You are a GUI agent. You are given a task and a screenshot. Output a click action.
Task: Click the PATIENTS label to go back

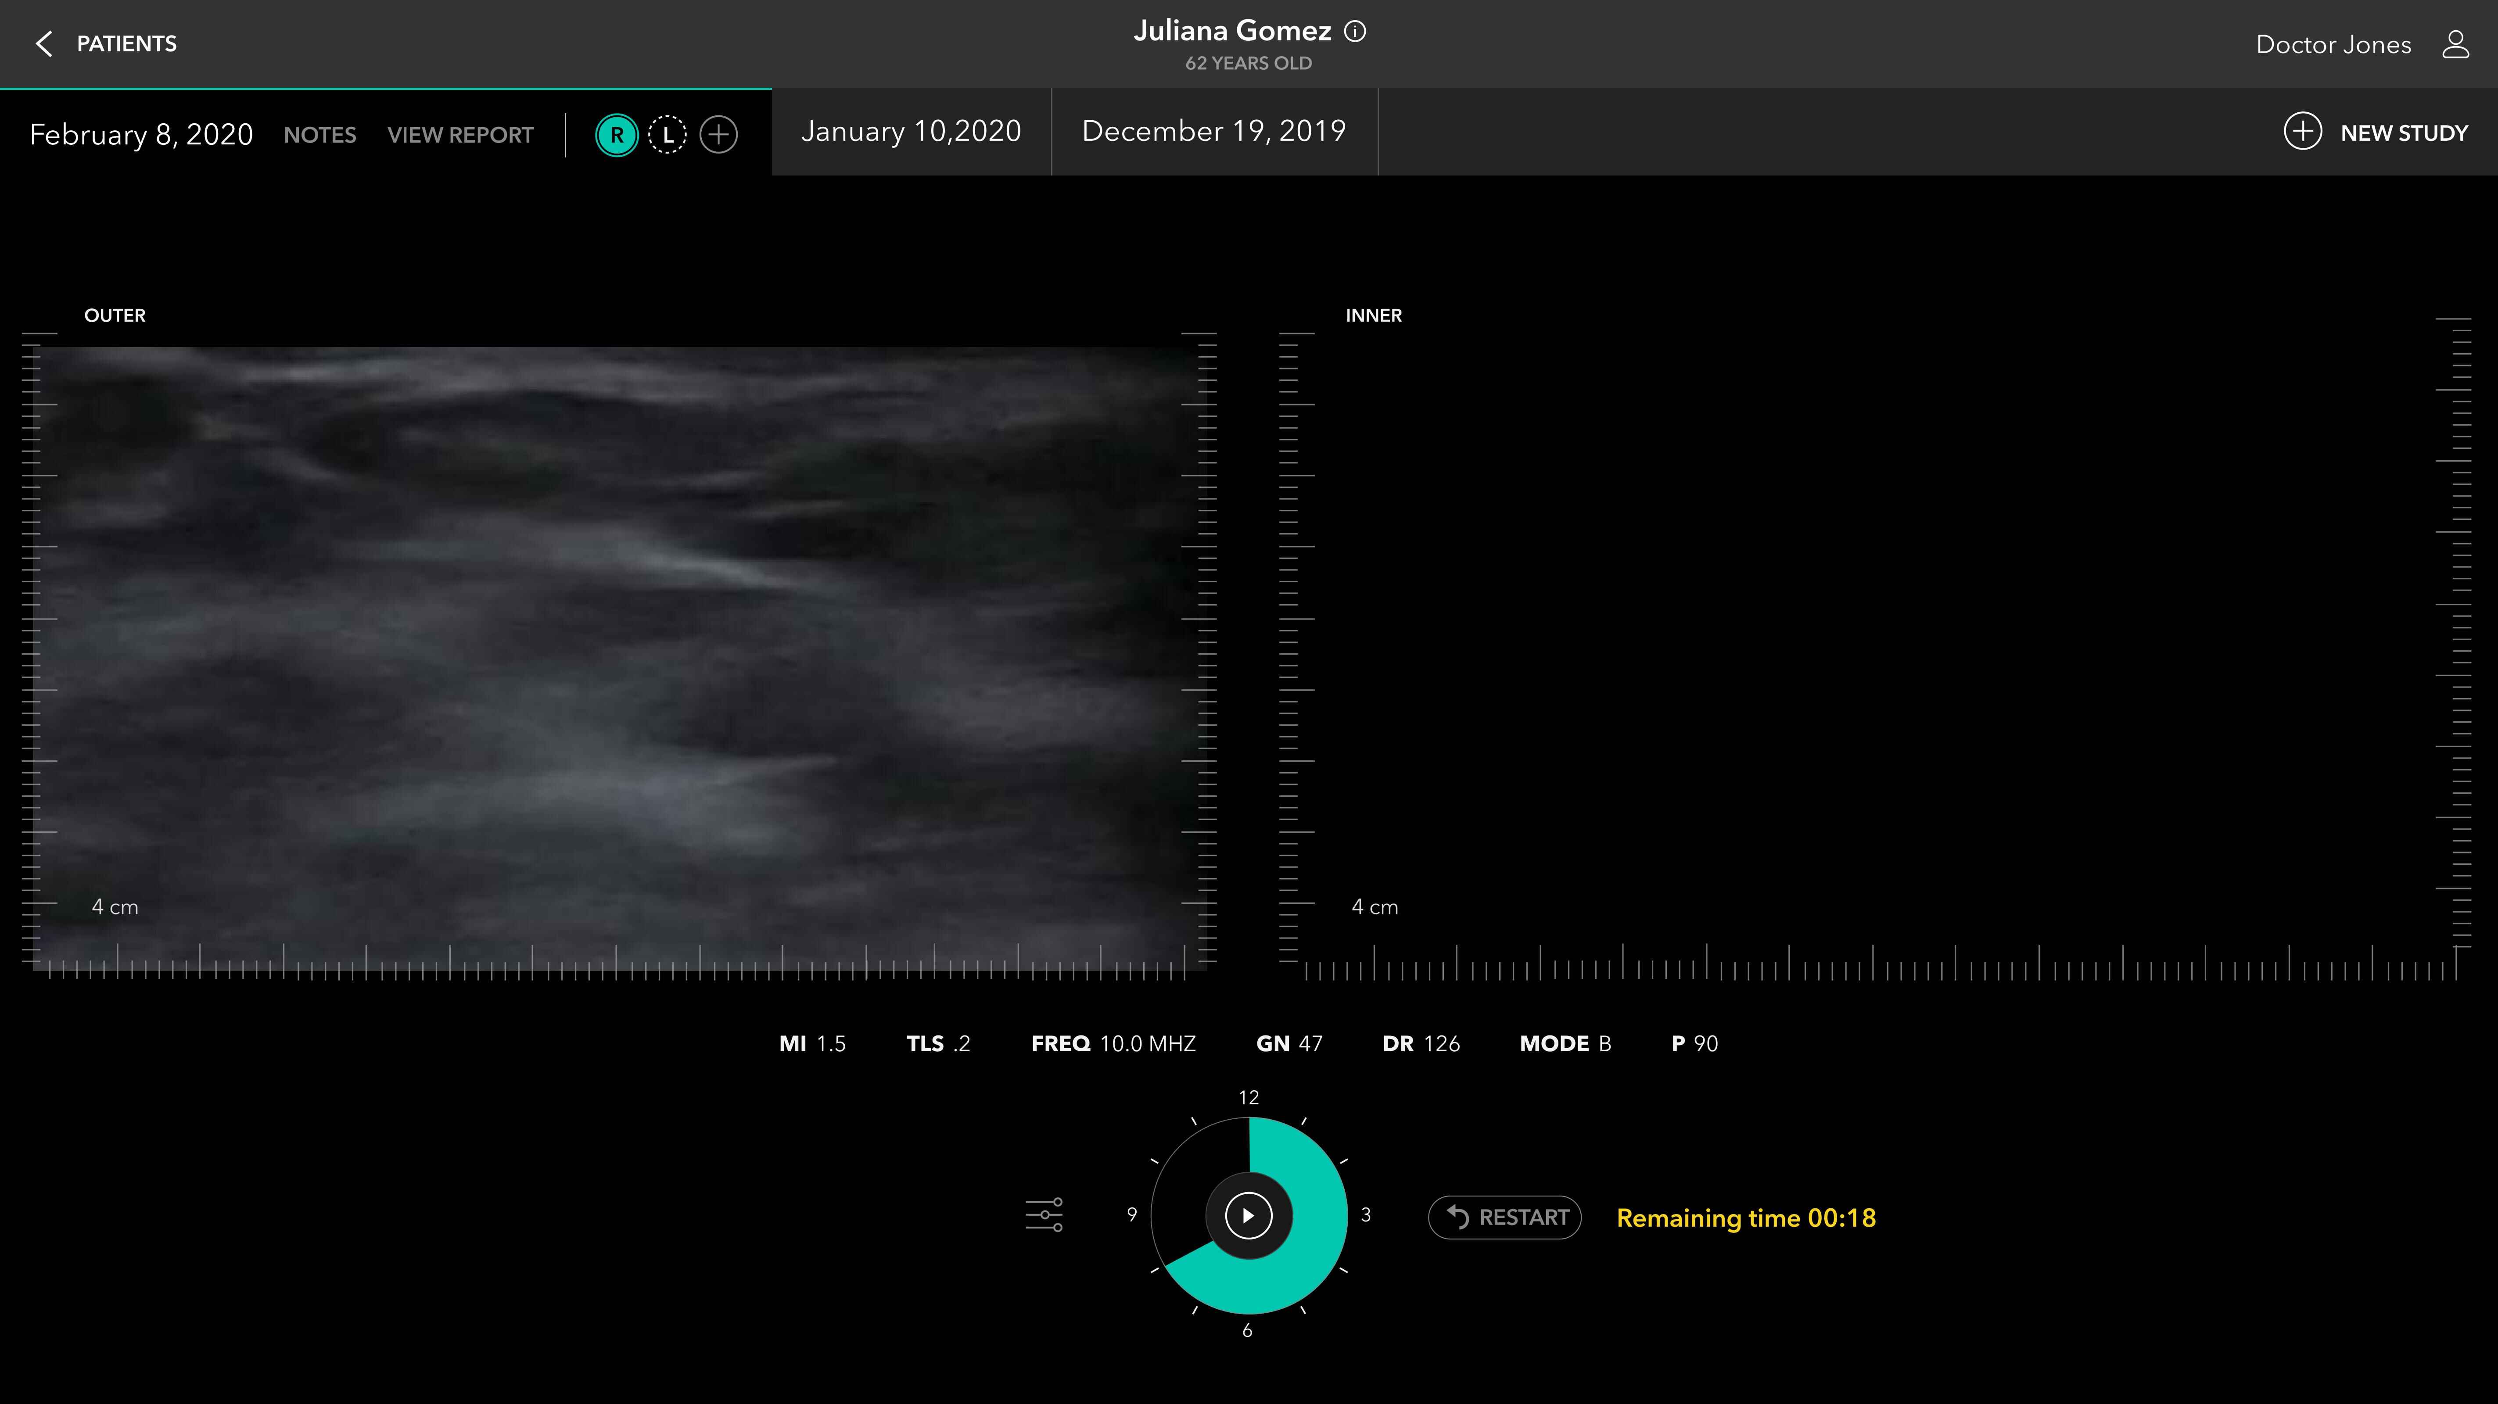click(x=126, y=43)
